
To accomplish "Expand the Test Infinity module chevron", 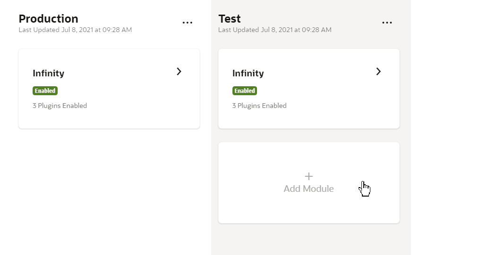I will click(378, 72).
